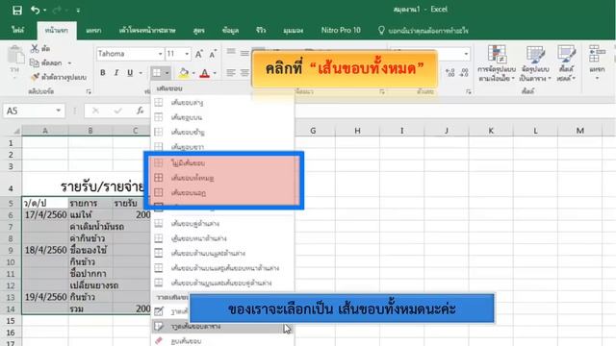
Task: Choose No Border ไม่มีเส้นขอบ
Action: click(x=222, y=162)
